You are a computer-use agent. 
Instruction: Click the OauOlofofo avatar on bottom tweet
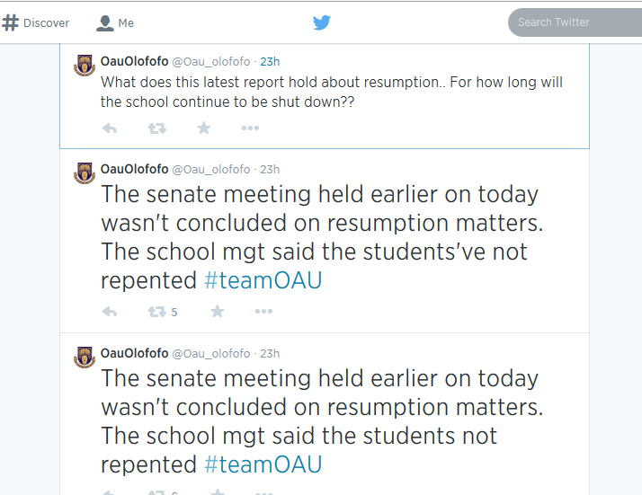coord(85,358)
